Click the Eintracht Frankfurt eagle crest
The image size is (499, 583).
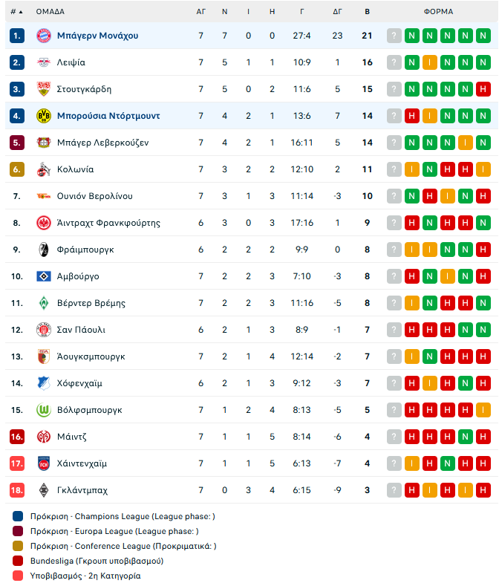(42, 223)
